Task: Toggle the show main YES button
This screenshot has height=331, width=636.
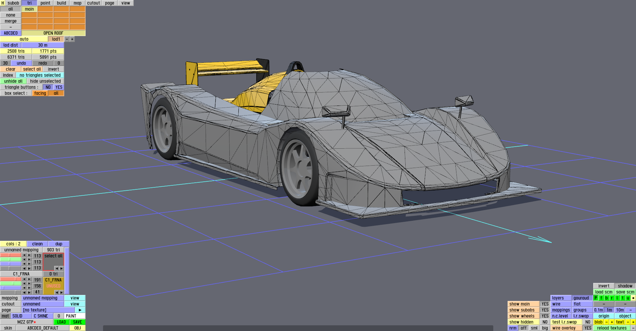Action: [545, 304]
